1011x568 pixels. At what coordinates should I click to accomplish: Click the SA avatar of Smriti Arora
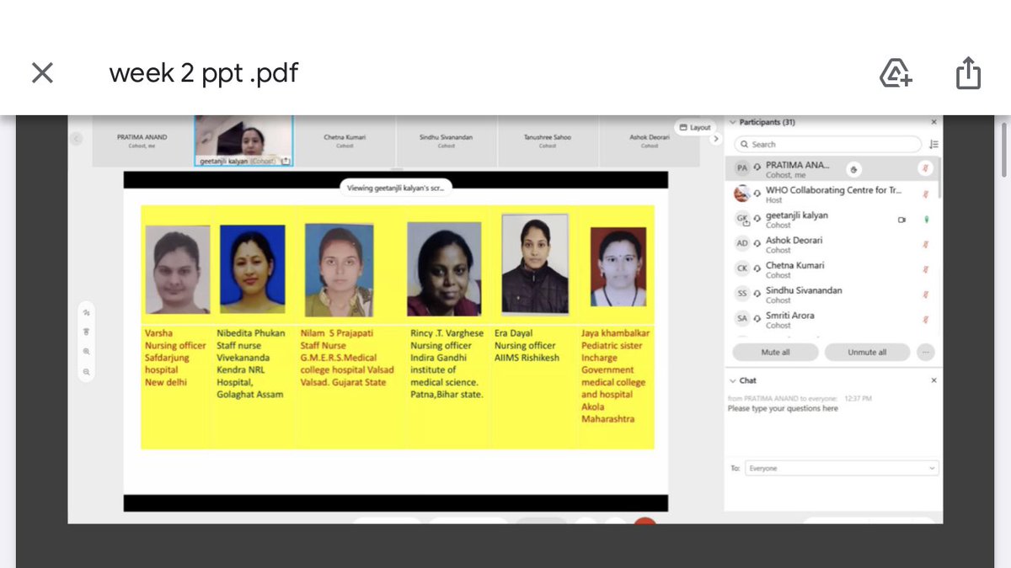[x=741, y=319]
